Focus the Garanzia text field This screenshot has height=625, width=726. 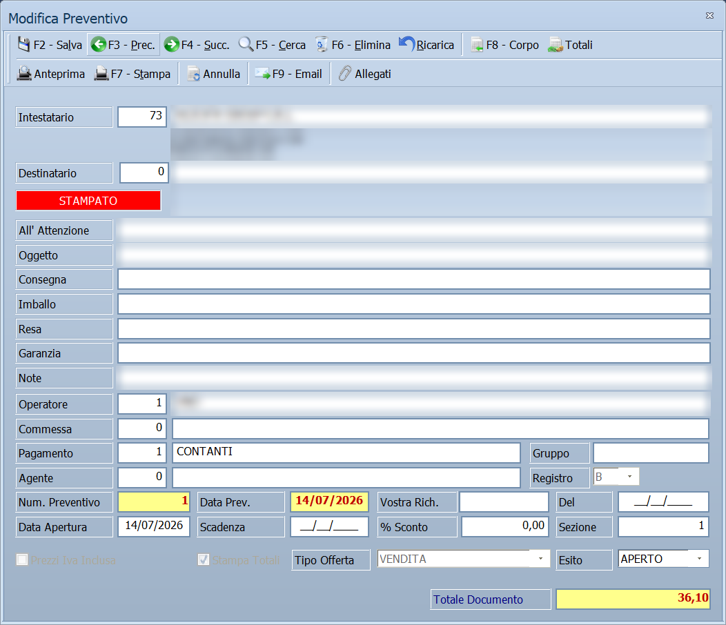click(x=414, y=353)
